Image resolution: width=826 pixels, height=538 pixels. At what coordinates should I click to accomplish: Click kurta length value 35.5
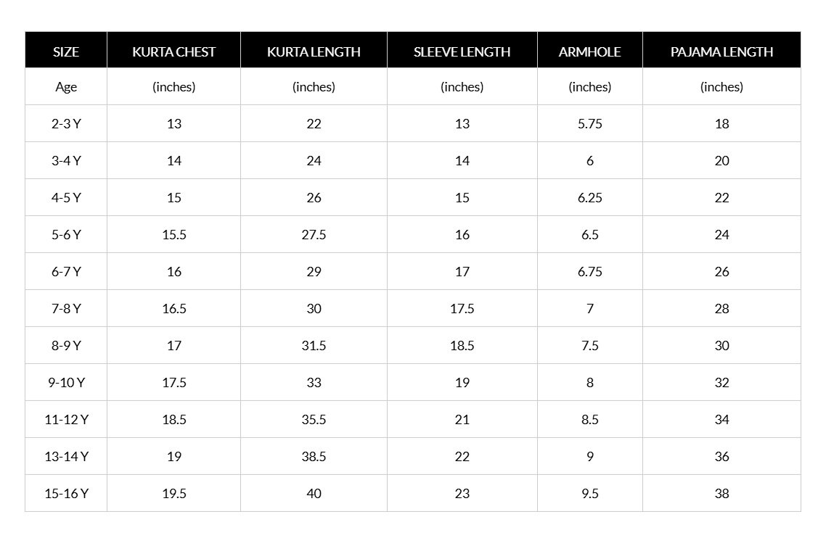(314, 420)
